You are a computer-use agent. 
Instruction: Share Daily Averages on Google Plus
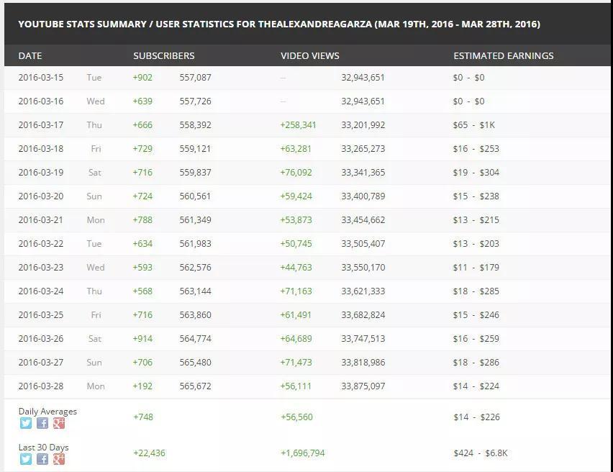click(59, 423)
